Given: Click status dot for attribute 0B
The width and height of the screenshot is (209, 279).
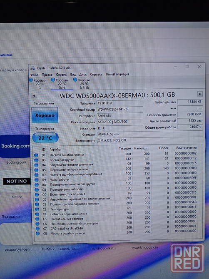Looking at the screenshot, I should coord(37,189).
